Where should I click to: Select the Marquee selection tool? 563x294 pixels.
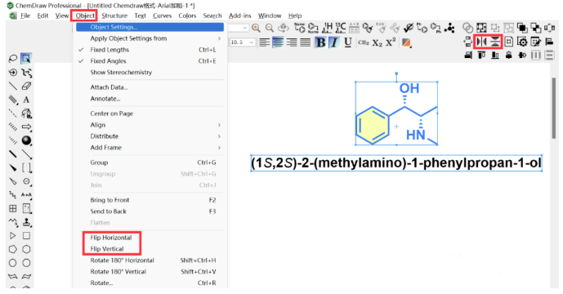click(x=26, y=59)
